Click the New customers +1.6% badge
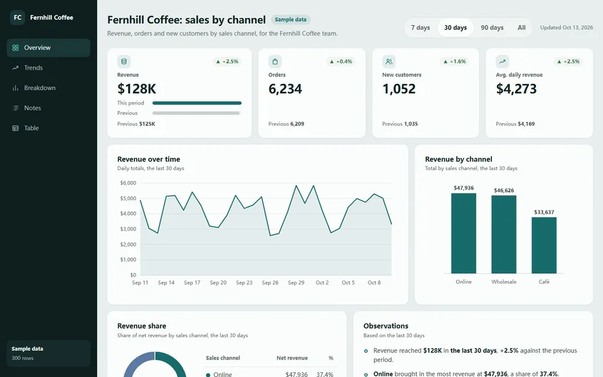Screen dimensions: 603x377 [455, 62]
